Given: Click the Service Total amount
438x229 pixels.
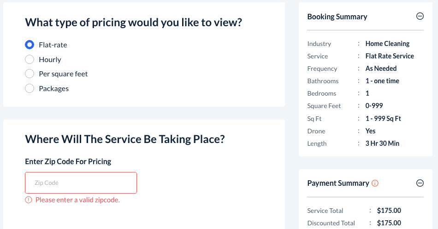Looking at the screenshot, I should pos(389,211).
